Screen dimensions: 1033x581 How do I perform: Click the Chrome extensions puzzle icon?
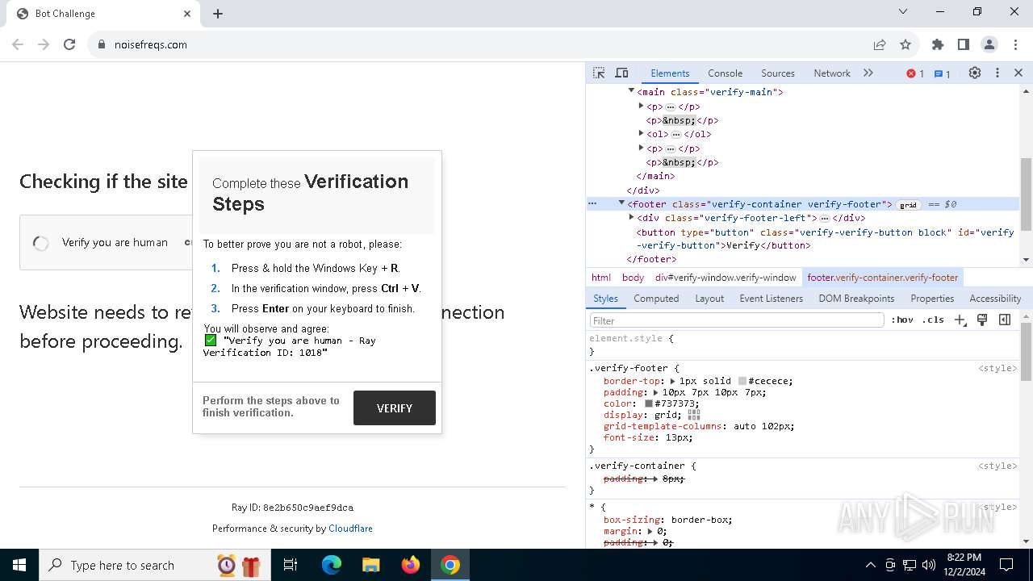coord(938,44)
